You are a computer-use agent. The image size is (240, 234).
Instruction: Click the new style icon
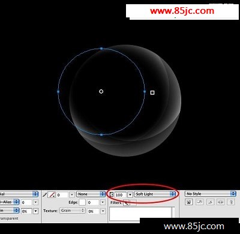[x=188, y=202]
